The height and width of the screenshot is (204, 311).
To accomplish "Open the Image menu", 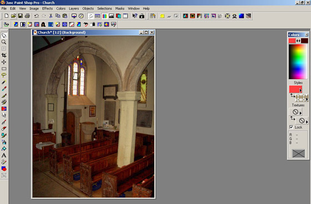I will (x=34, y=8).
